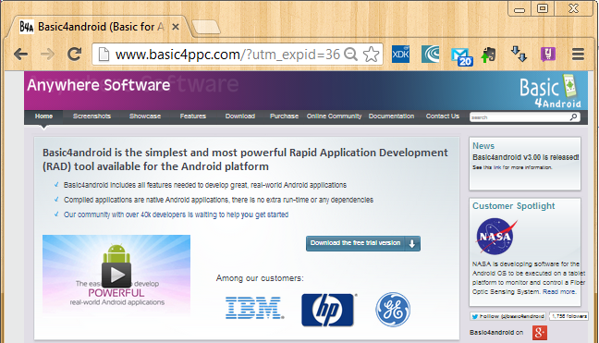Click the blue download arrows extension icon
This screenshot has width=599, height=343.
click(519, 54)
